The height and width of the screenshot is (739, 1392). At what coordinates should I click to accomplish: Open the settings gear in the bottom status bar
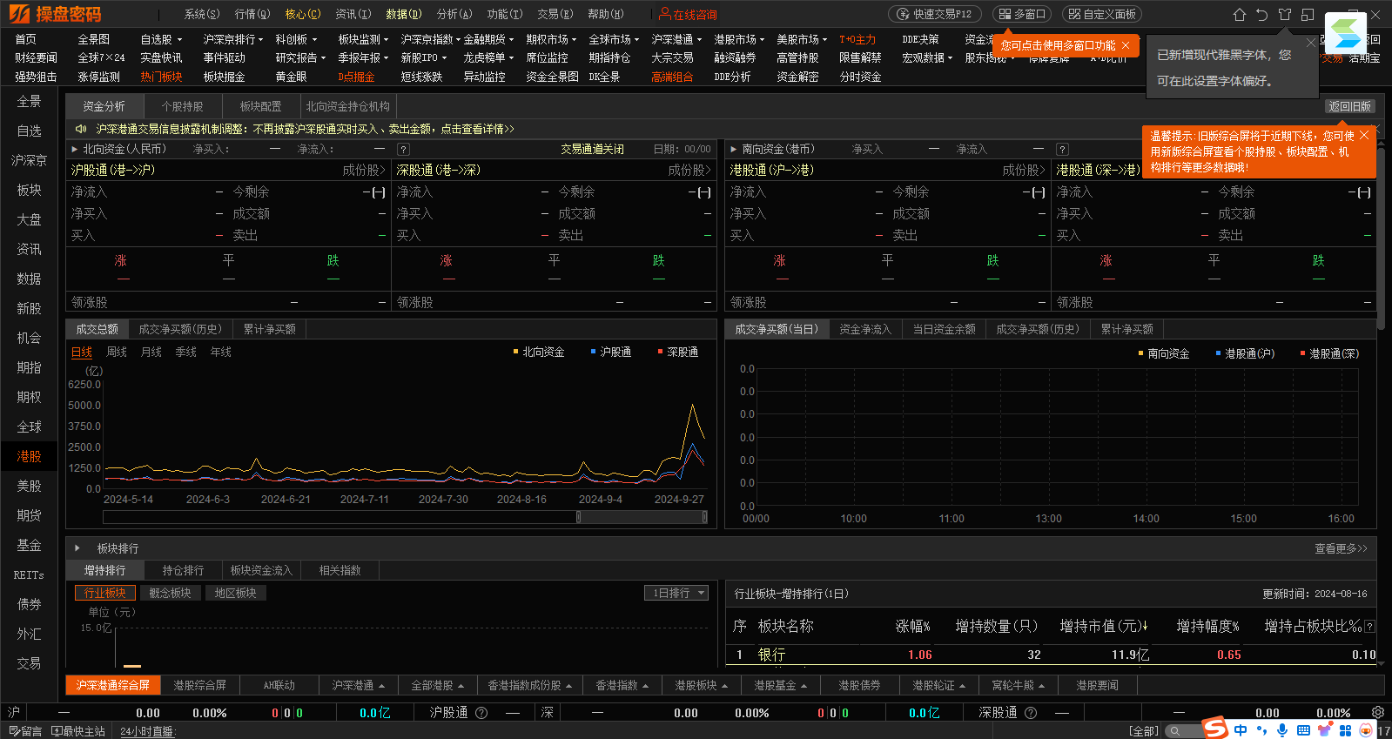pos(1377,712)
